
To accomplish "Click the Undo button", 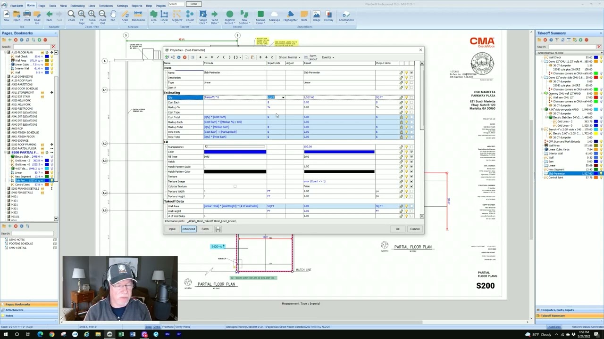I will (193, 4).
